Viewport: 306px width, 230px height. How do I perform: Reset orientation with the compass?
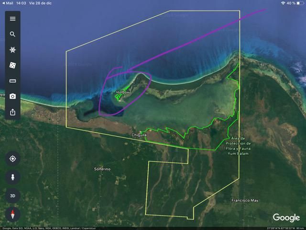coord(13,214)
